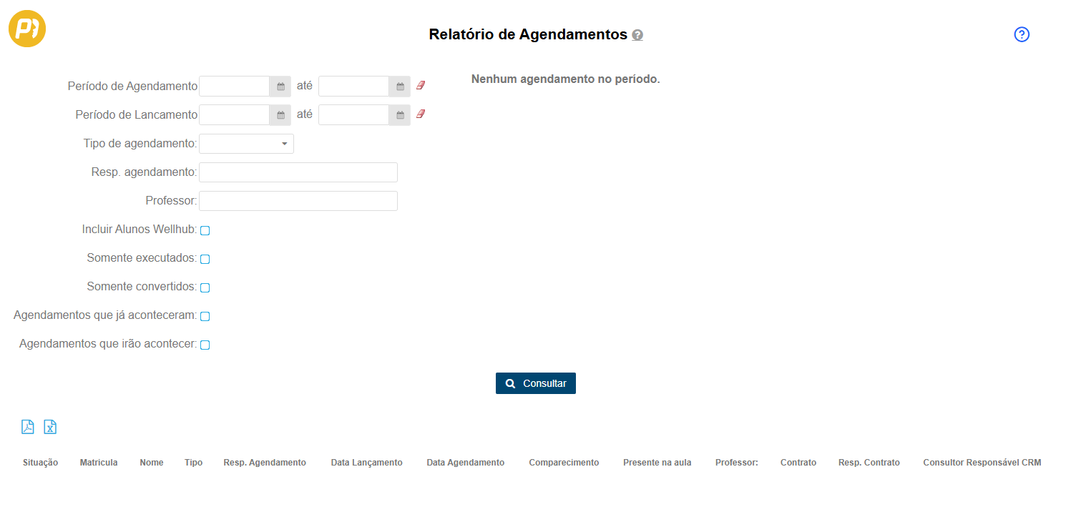
Task: Open the blue help circle icon
Action: click(1021, 34)
